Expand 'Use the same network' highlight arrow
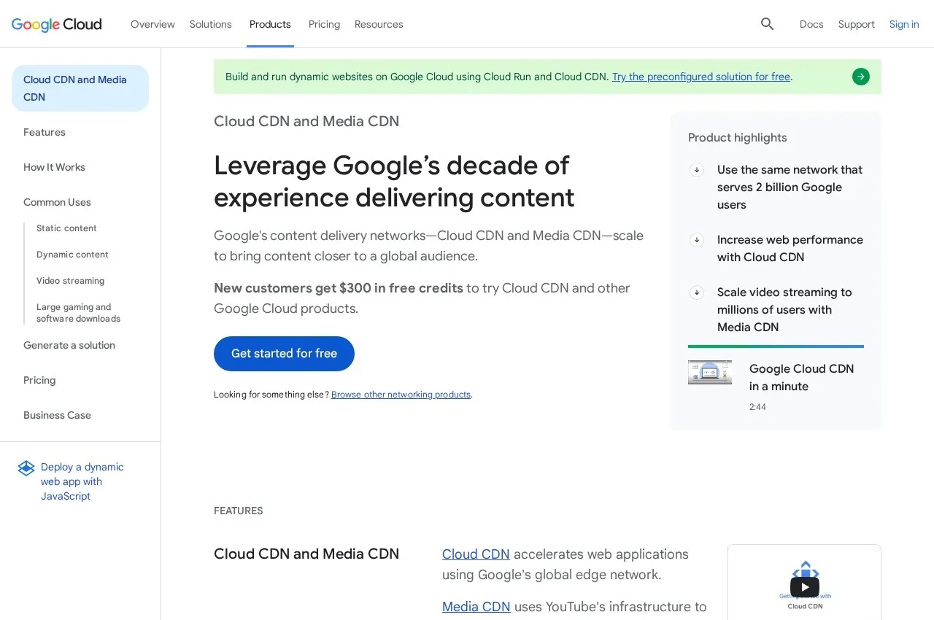Image resolution: width=934 pixels, height=620 pixels. pyautogui.click(x=697, y=170)
